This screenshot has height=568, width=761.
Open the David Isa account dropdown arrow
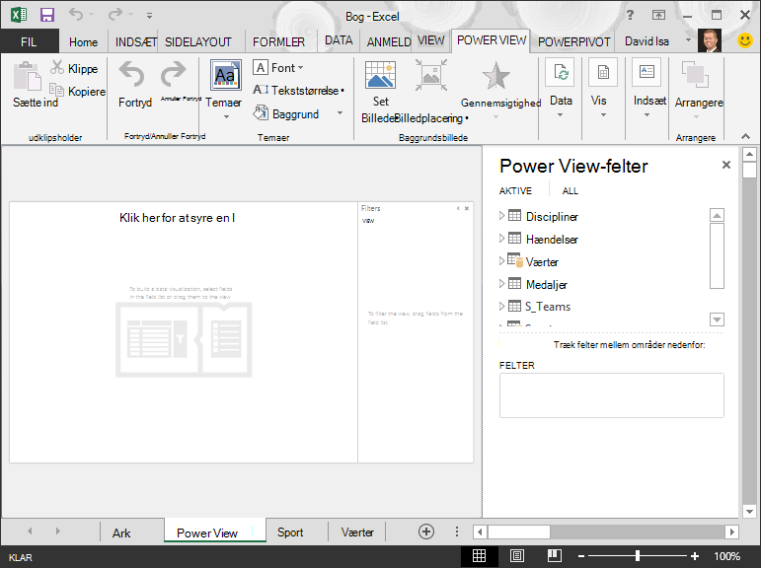[x=688, y=39]
